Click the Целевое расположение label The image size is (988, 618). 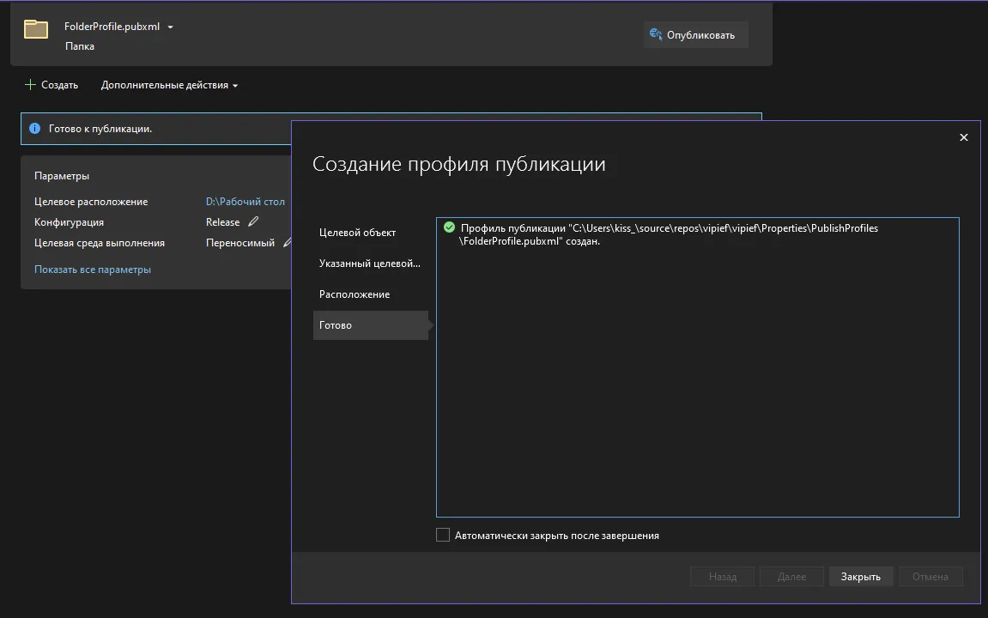(91, 202)
